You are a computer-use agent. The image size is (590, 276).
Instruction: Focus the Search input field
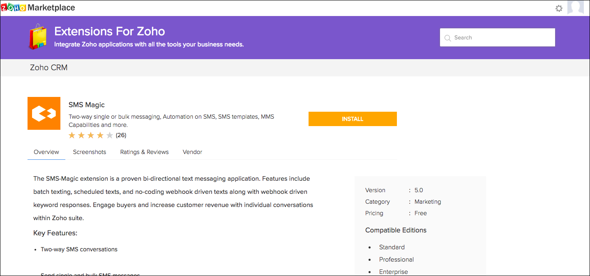497,37
